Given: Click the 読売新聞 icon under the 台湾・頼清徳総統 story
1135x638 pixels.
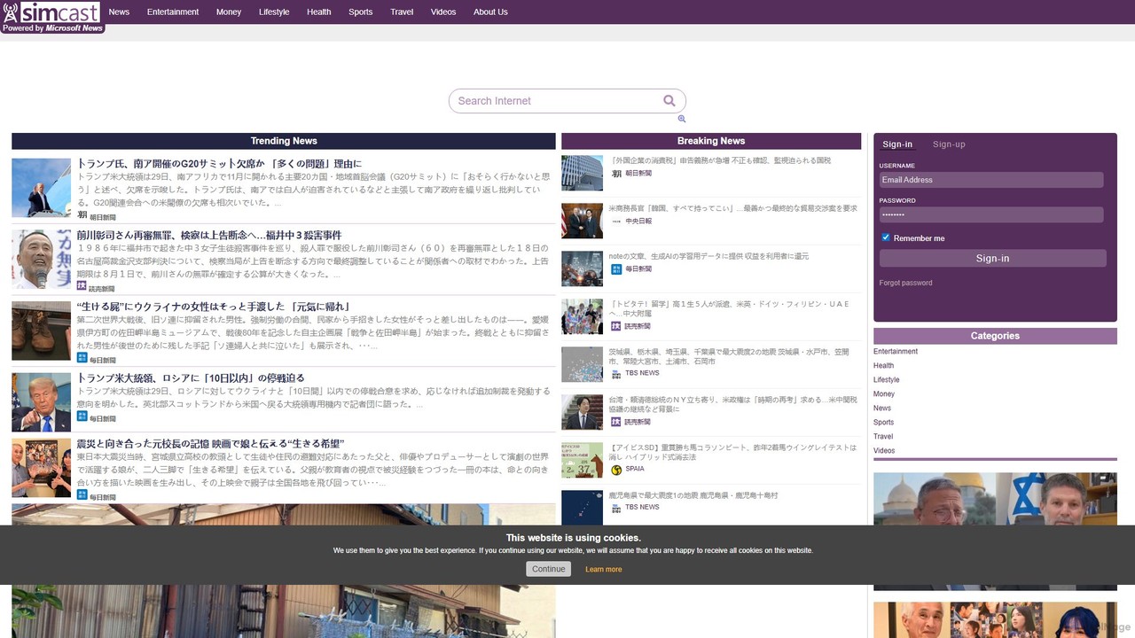Looking at the screenshot, I should pos(617,422).
